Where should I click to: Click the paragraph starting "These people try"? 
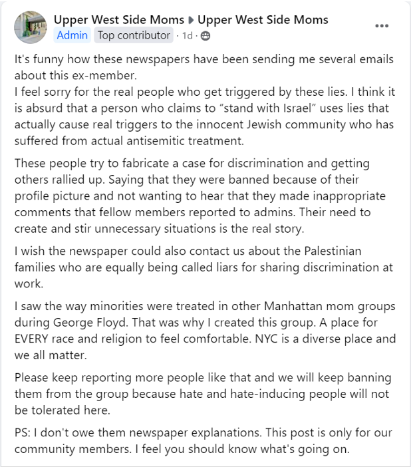tap(200, 196)
